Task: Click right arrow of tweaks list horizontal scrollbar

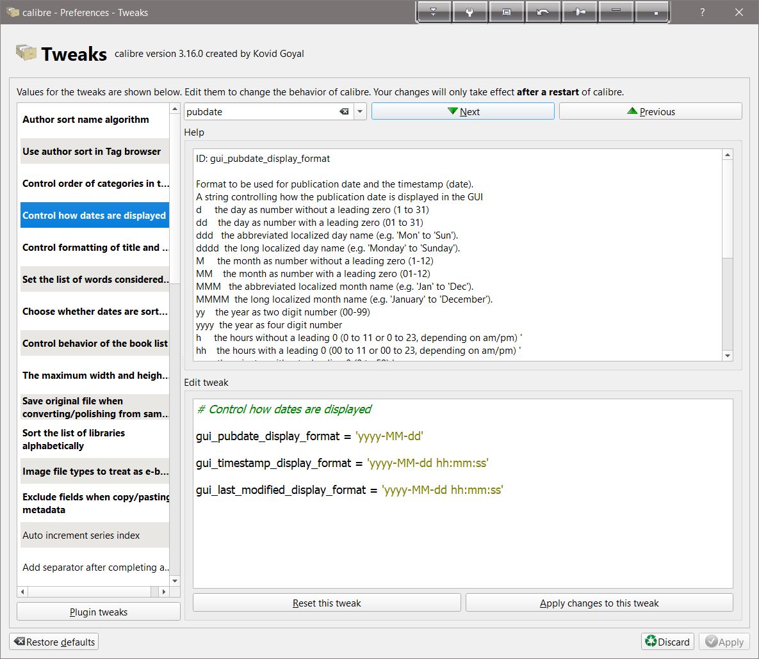Action: [x=163, y=592]
